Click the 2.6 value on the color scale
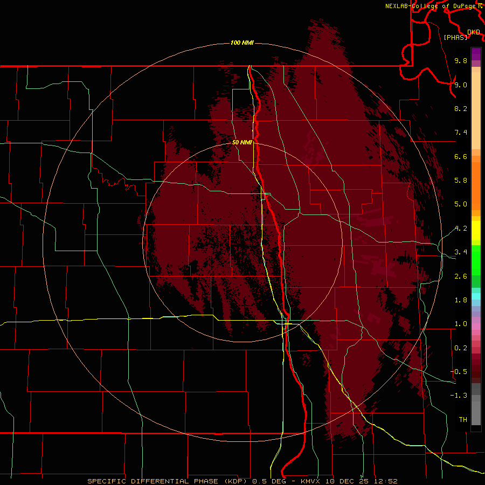Image resolution: width=485 pixels, height=485 pixels. point(461,276)
